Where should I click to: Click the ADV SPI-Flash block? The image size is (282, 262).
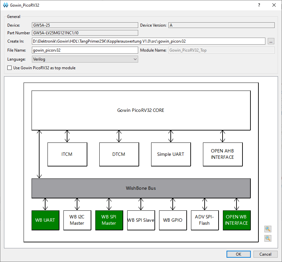tap(205, 220)
